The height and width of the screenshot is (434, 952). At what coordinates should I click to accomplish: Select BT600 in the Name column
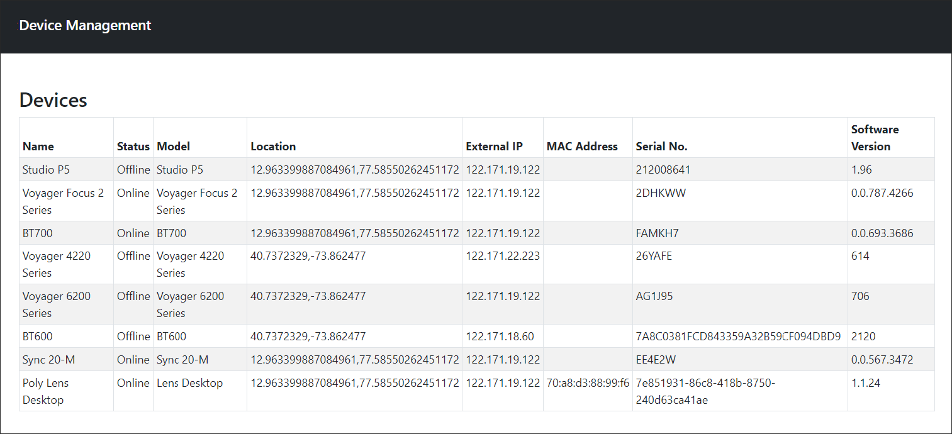[x=38, y=337]
